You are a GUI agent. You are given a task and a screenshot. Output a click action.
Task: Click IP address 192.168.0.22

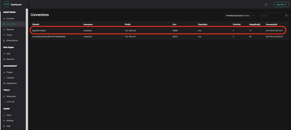pos(130,37)
